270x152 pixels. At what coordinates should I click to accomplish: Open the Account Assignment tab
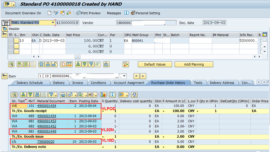(129, 83)
